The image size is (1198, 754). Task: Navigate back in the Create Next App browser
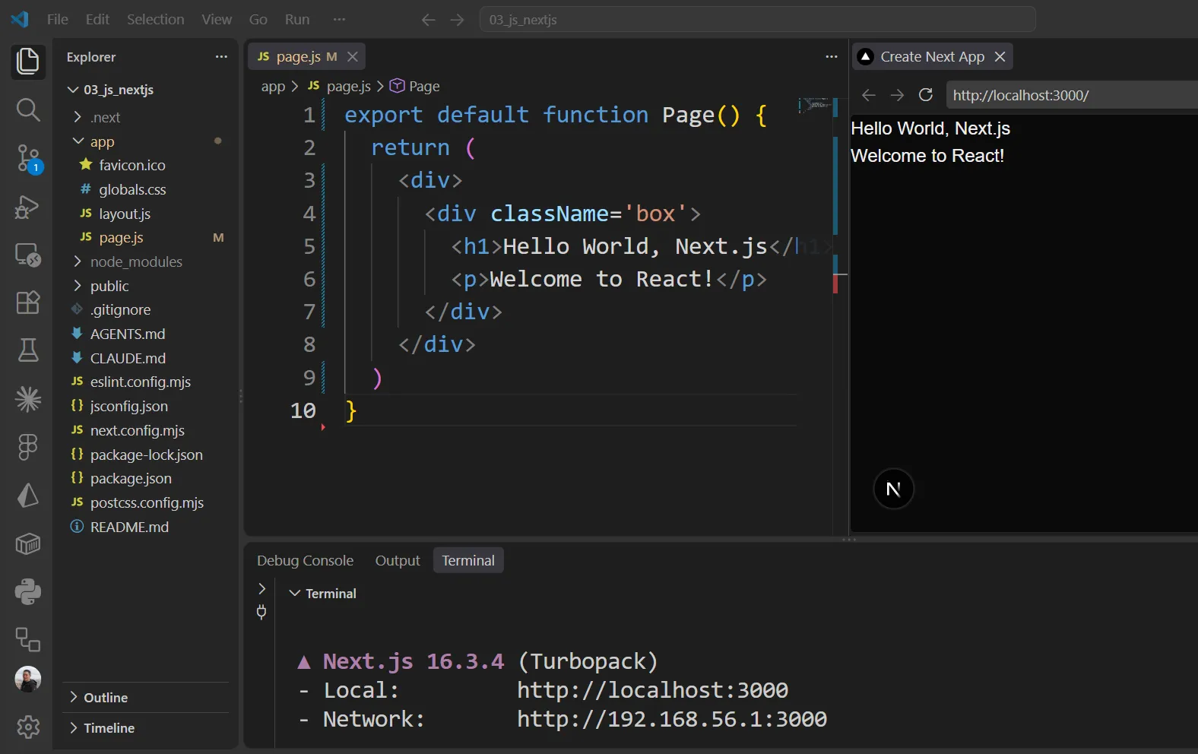(x=869, y=95)
